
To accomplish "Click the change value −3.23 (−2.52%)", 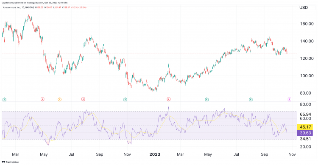I will point(79,7).
